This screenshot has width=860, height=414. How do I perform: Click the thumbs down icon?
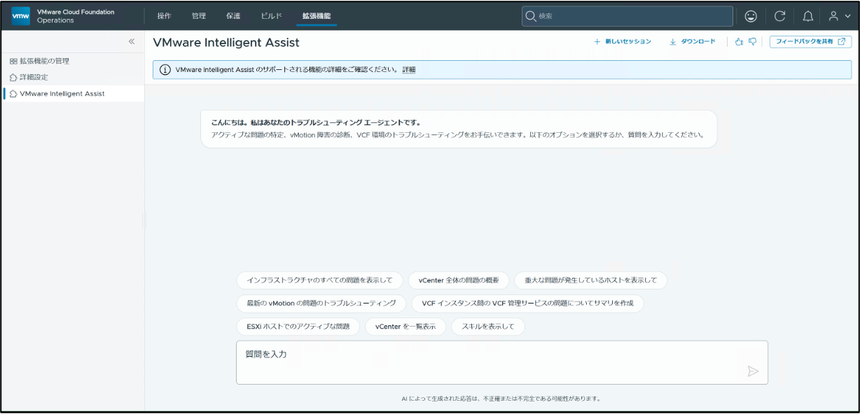(x=752, y=42)
